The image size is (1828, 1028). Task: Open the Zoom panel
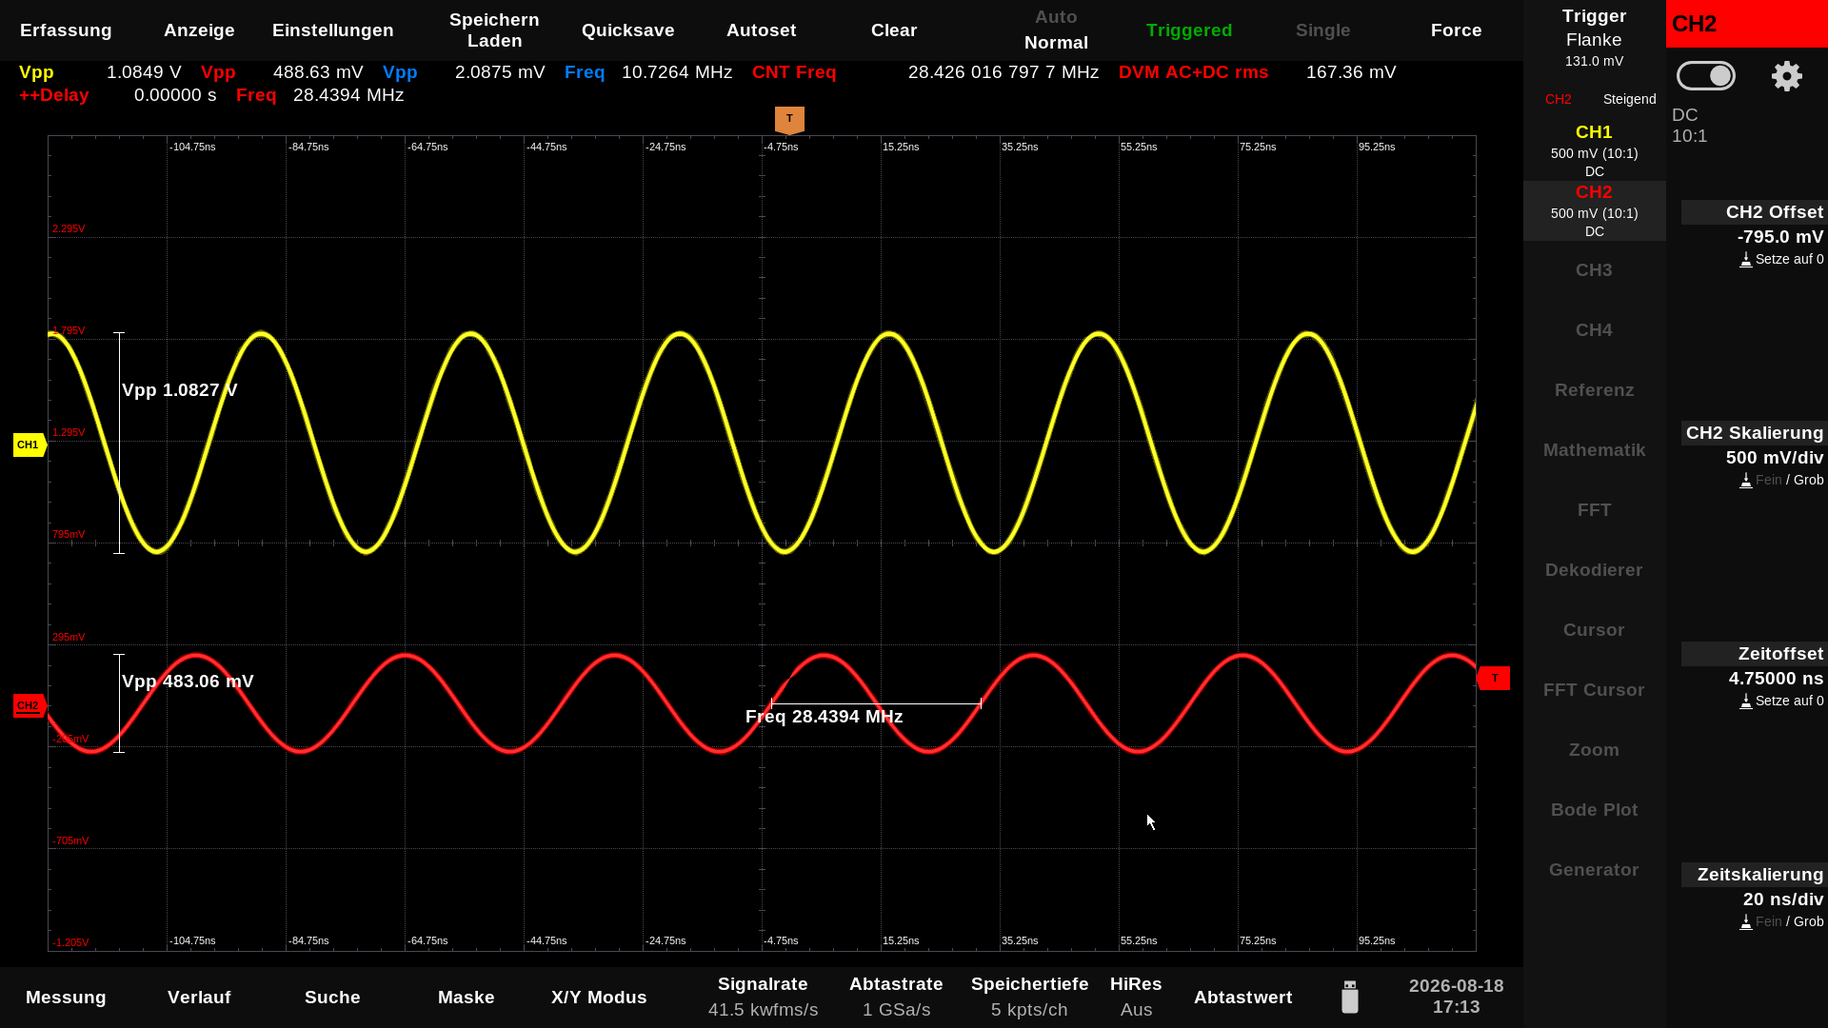point(1594,750)
